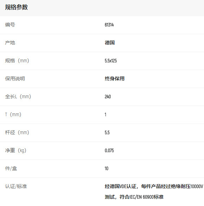
Task: Click the 编号 row label
Action: (x=10, y=25)
